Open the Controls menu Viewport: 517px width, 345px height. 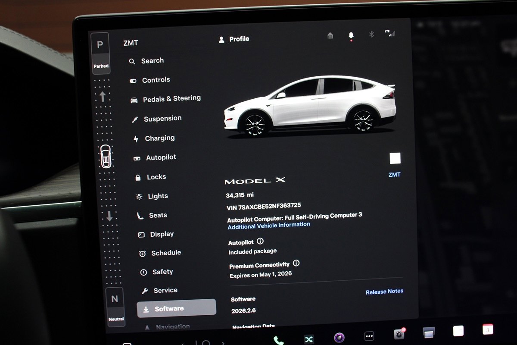click(x=149, y=80)
